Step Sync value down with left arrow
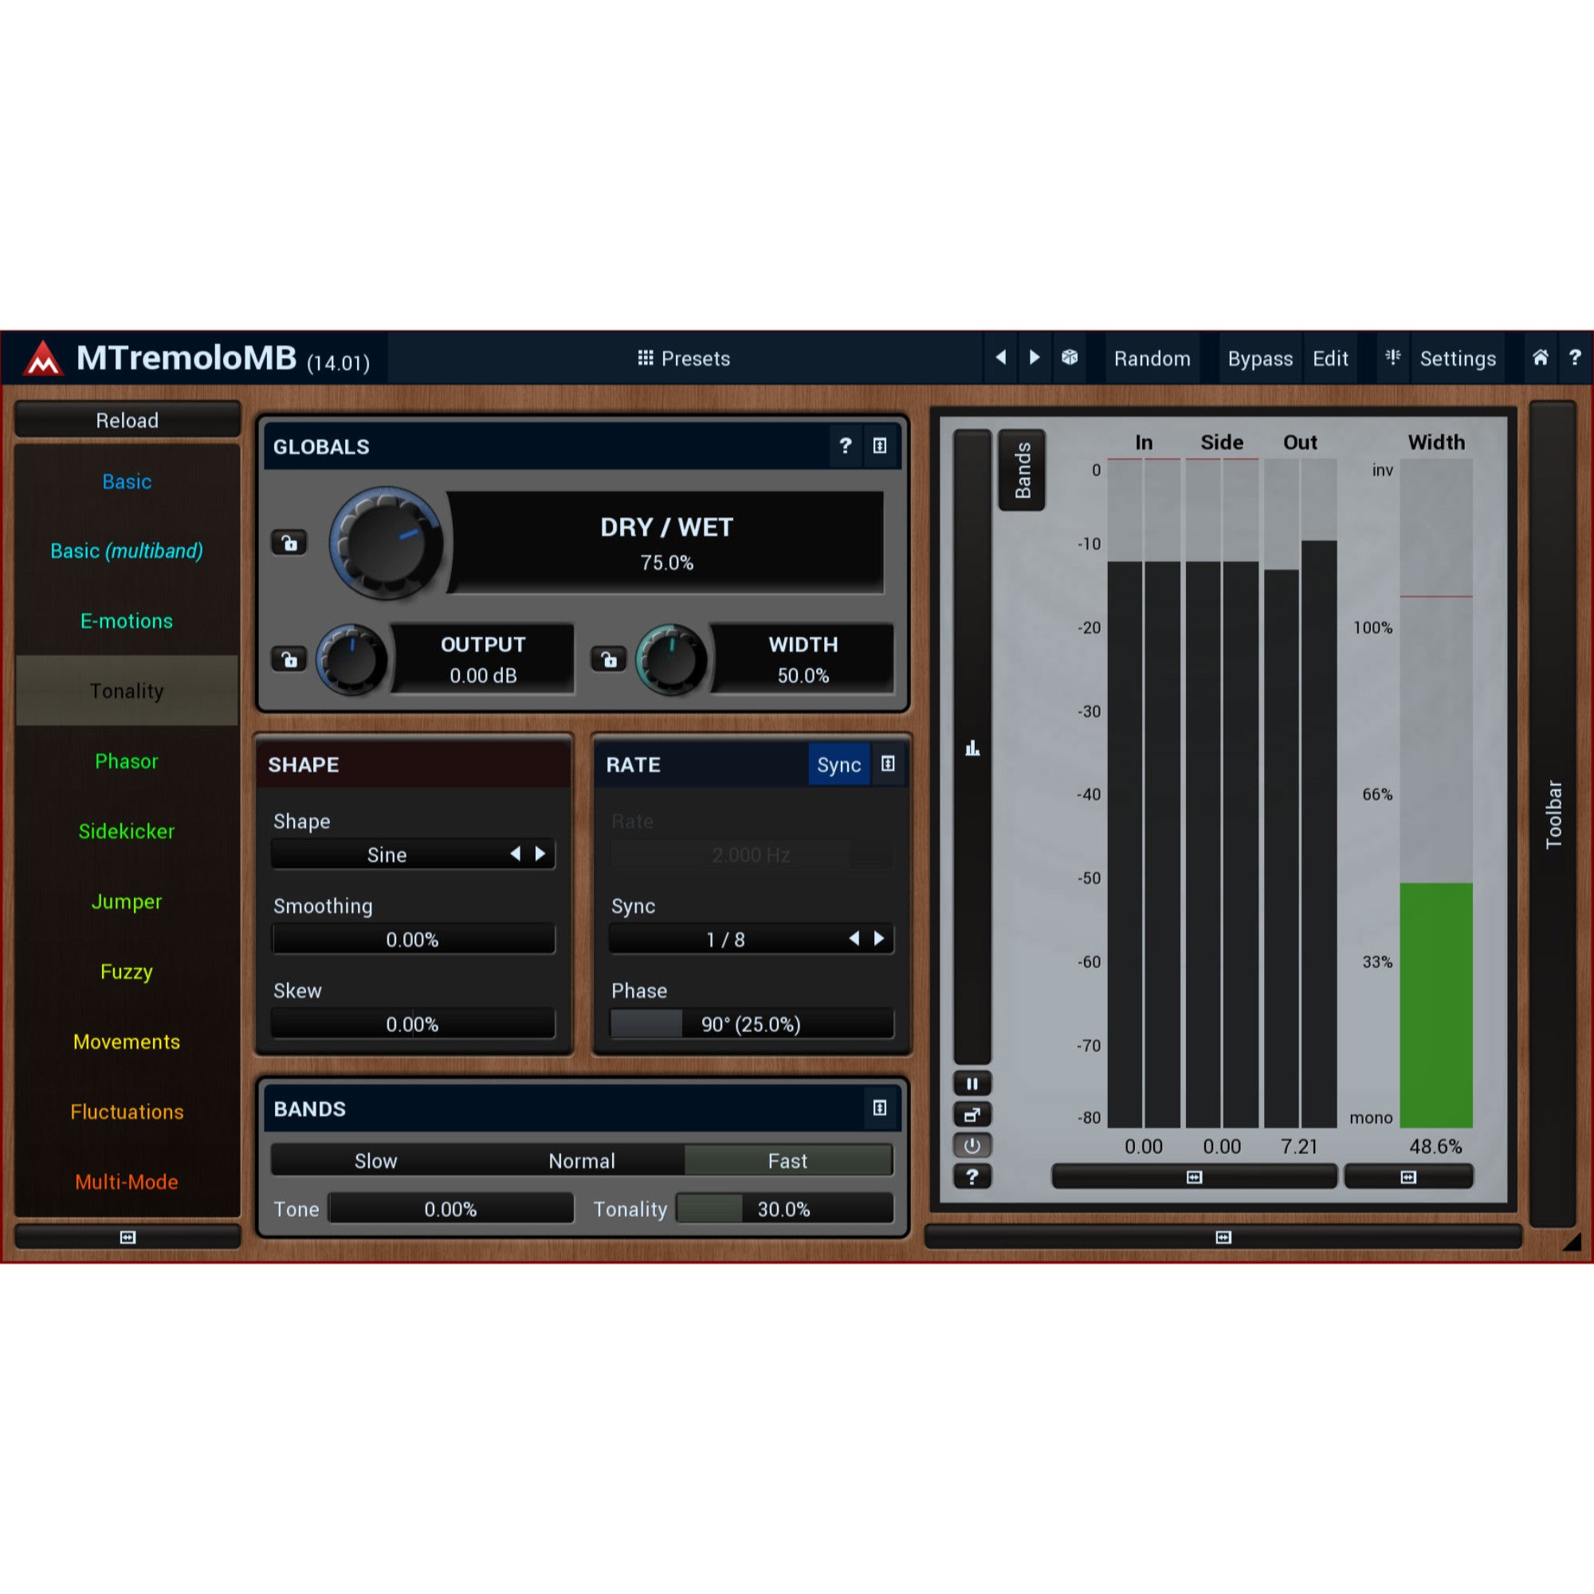The height and width of the screenshot is (1594, 1594). tap(854, 939)
